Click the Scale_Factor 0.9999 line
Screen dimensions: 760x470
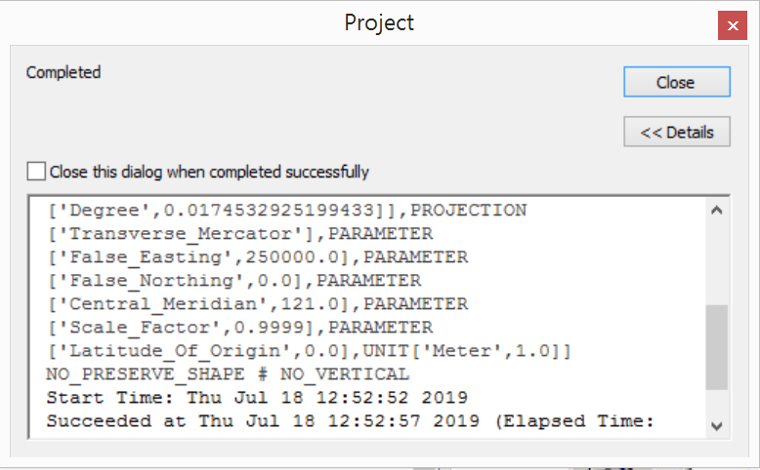[240, 328]
